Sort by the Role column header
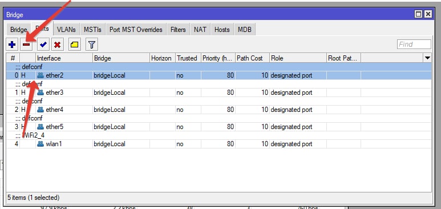The image size is (441, 209). click(298, 58)
